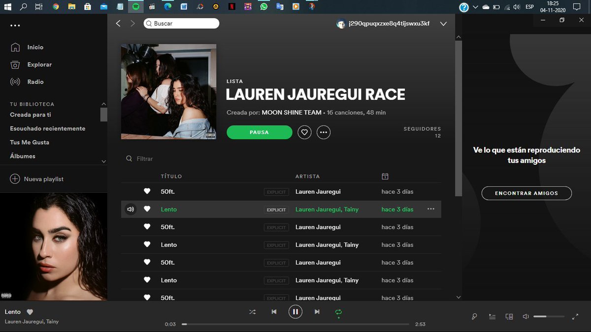Focus the Buscar search field
Image resolution: width=591 pixels, height=332 pixels.
point(182,24)
